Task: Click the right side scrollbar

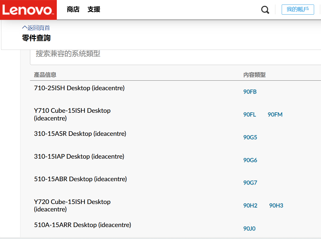Action: pos(320,119)
